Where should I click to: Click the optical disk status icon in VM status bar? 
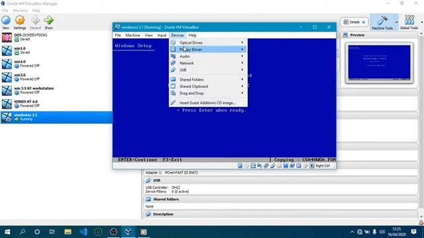[x=246, y=166]
